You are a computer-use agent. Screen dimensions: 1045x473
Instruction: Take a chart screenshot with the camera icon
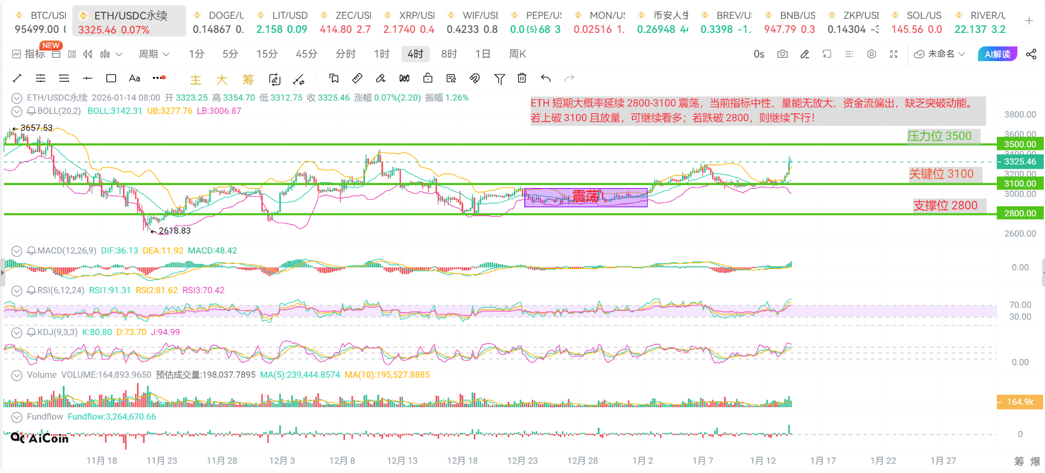782,54
